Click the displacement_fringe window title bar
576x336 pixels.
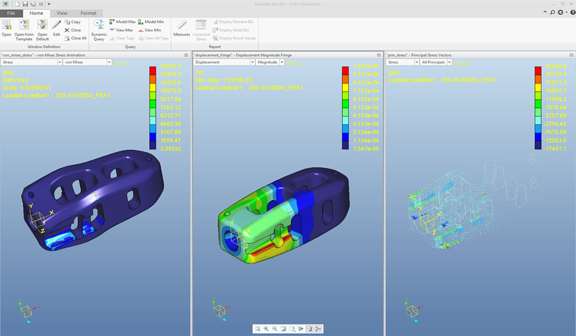point(287,55)
